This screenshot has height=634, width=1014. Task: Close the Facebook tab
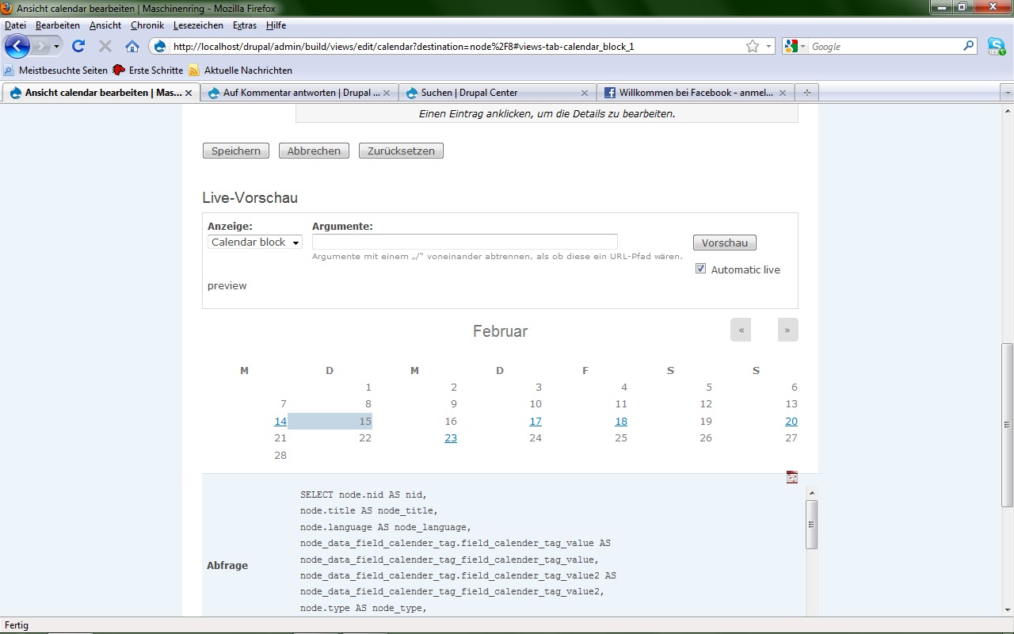coord(783,93)
